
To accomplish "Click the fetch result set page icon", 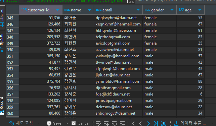I will 164,123.
